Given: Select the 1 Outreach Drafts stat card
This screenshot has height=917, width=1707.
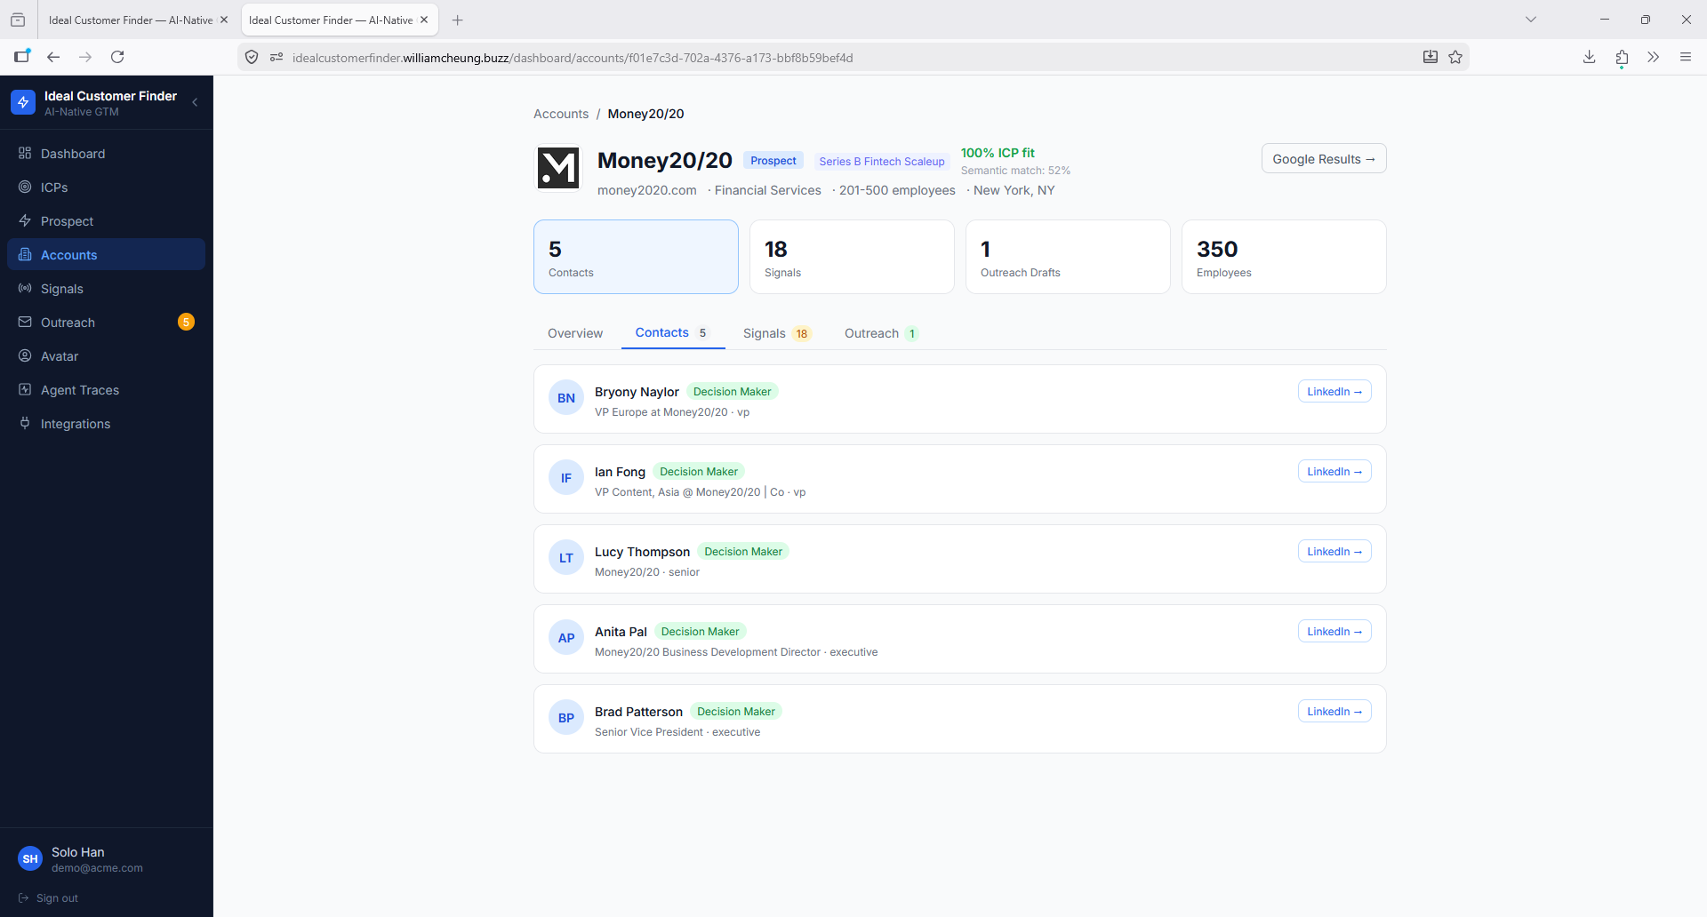Looking at the screenshot, I should (x=1068, y=257).
